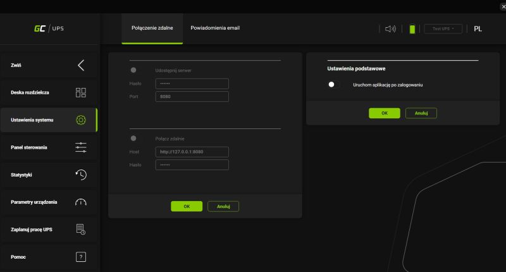Select the Ustawienia systemu gear icon

click(x=81, y=120)
